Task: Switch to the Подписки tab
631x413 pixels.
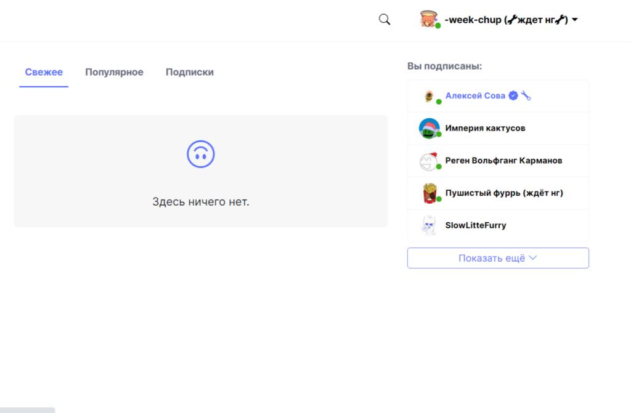Action: (190, 72)
